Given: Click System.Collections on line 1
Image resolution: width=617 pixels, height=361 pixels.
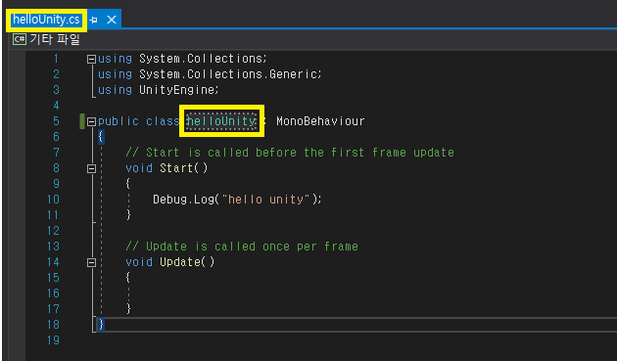Looking at the screenshot, I should [x=201, y=59].
